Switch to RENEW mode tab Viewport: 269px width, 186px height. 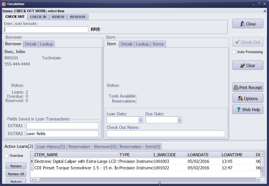pyautogui.click(x=58, y=17)
